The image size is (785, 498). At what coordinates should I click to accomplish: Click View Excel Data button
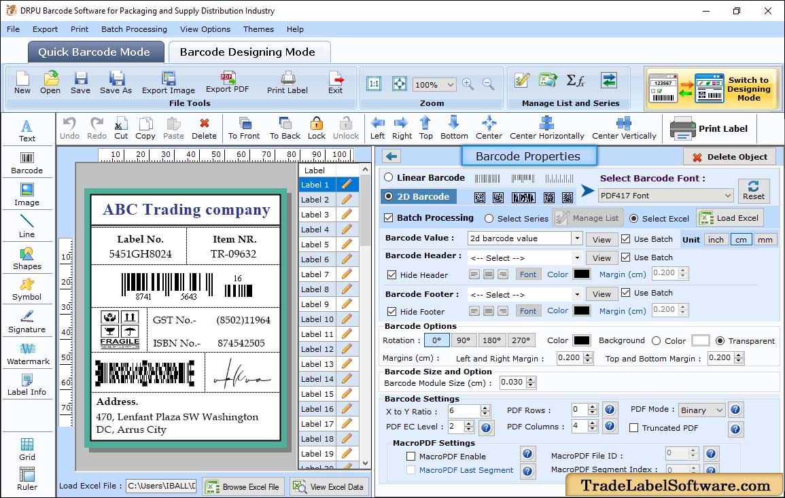point(329,486)
